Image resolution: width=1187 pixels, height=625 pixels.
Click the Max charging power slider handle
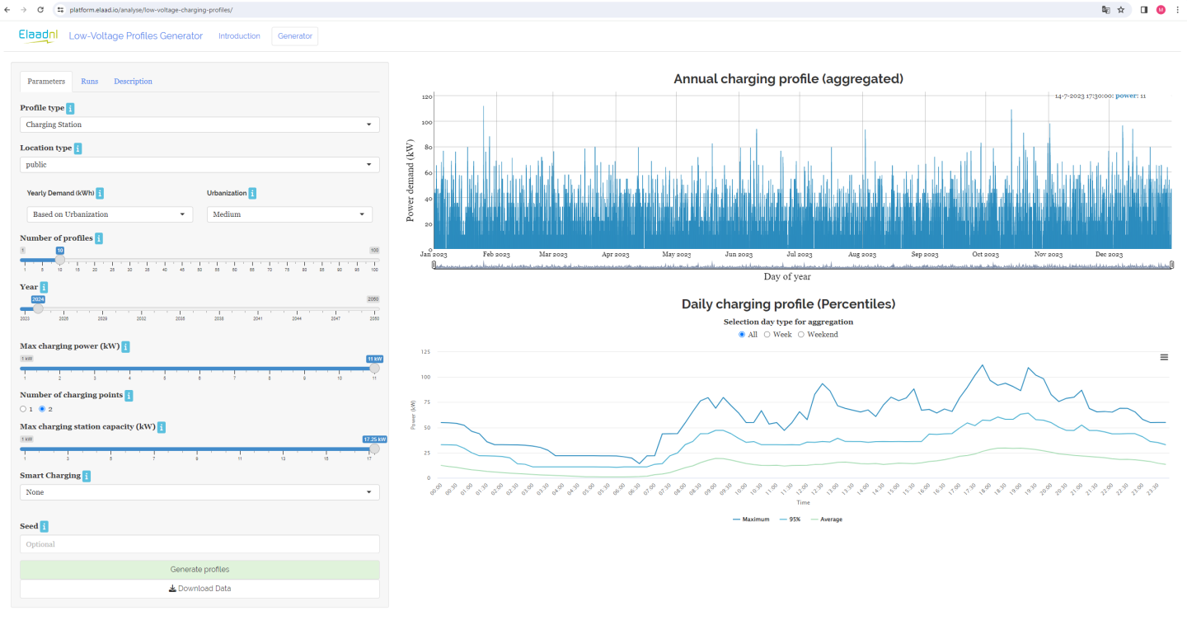(x=374, y=369)
